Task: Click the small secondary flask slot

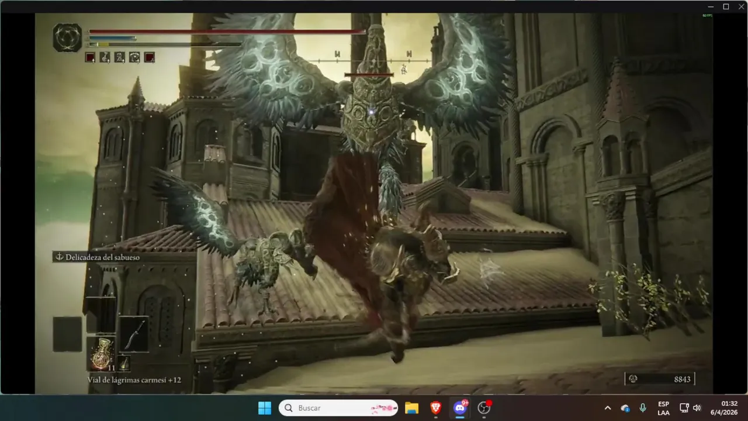Action: 124,363
